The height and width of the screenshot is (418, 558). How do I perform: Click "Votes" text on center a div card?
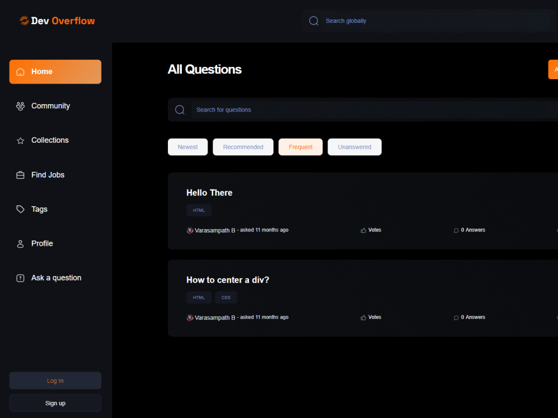[375, 317]
